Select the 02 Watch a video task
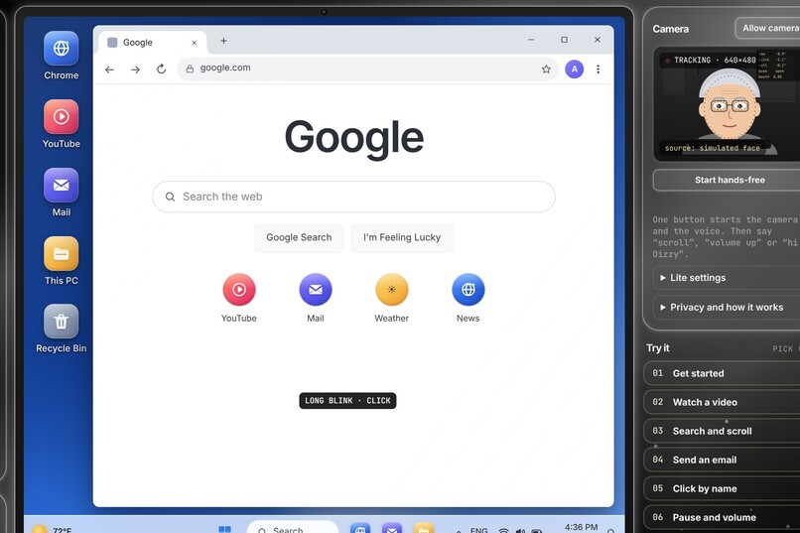800x533 pixels. [722, 402]
